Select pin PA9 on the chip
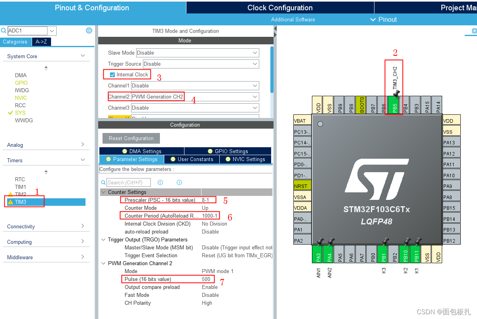The image size is (477, 319). coord(452,186)
